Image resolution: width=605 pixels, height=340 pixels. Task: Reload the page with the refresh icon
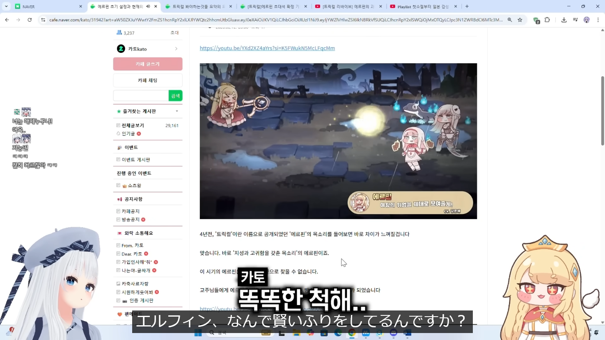(30, 20)
